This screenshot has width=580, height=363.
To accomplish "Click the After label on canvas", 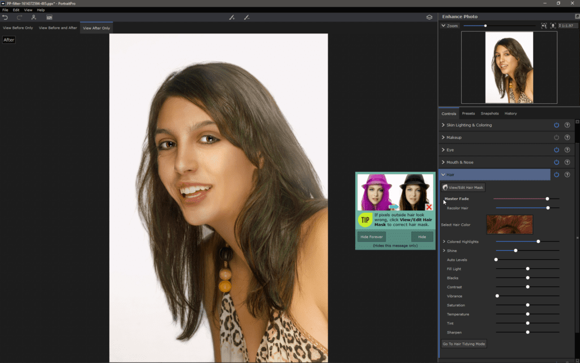I will point(9,40).
